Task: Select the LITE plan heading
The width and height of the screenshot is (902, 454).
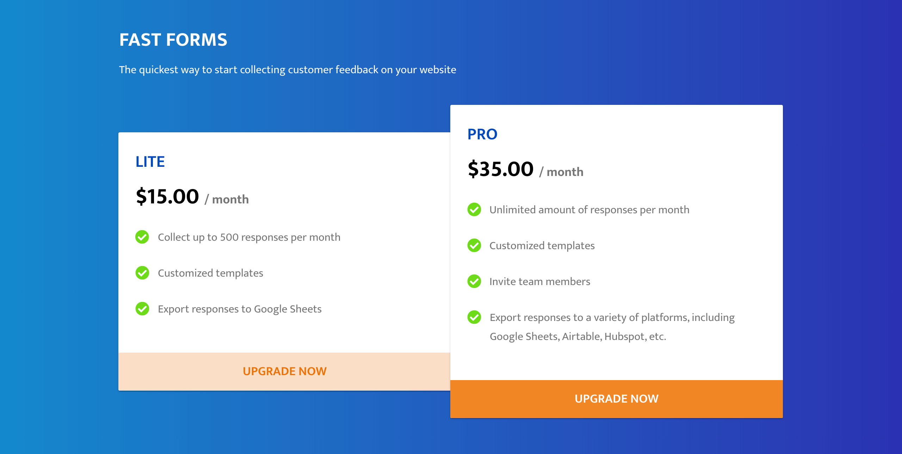Action: [x=150, y=162]
